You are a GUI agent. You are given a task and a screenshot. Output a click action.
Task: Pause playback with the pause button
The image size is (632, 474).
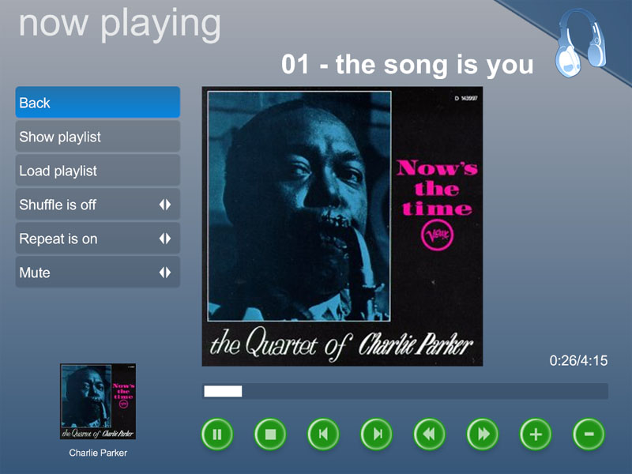217,434
